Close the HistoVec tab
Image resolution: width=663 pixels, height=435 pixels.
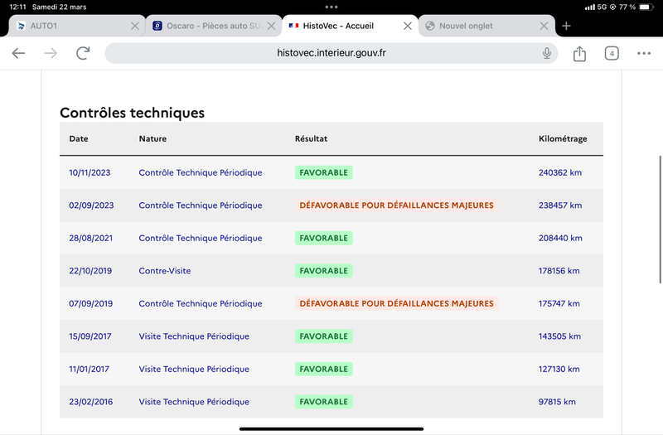coord(408,26)
